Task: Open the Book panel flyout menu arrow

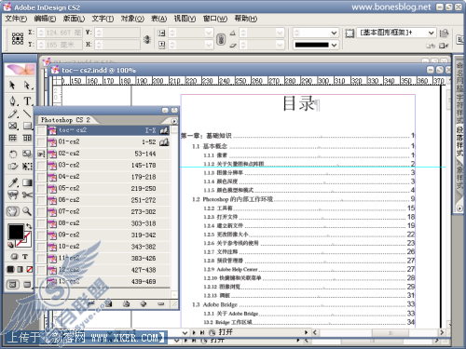Action: tap(174, 121)
